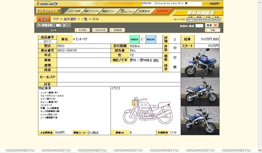Click the result price 16.8万円 成約
The height and width of the screenshot is (153, 262).
tap(210, 39)
